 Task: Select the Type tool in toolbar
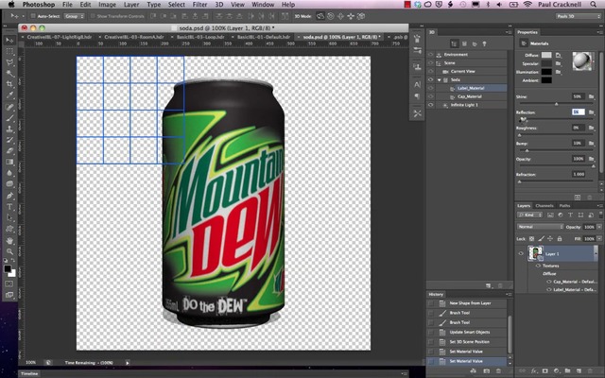[9, 206]
